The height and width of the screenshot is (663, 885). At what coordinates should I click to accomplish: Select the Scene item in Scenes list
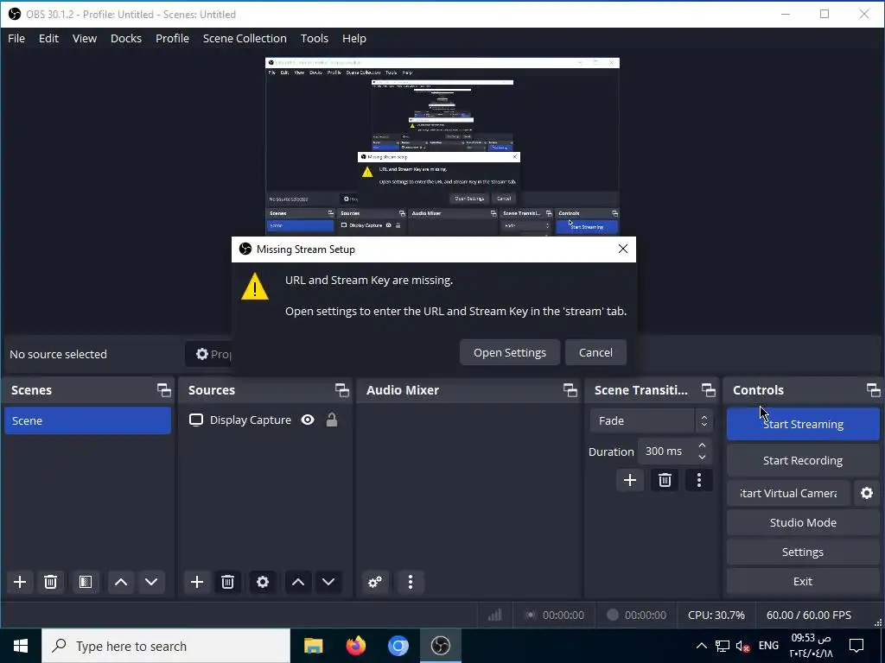[x=87, y=420]
